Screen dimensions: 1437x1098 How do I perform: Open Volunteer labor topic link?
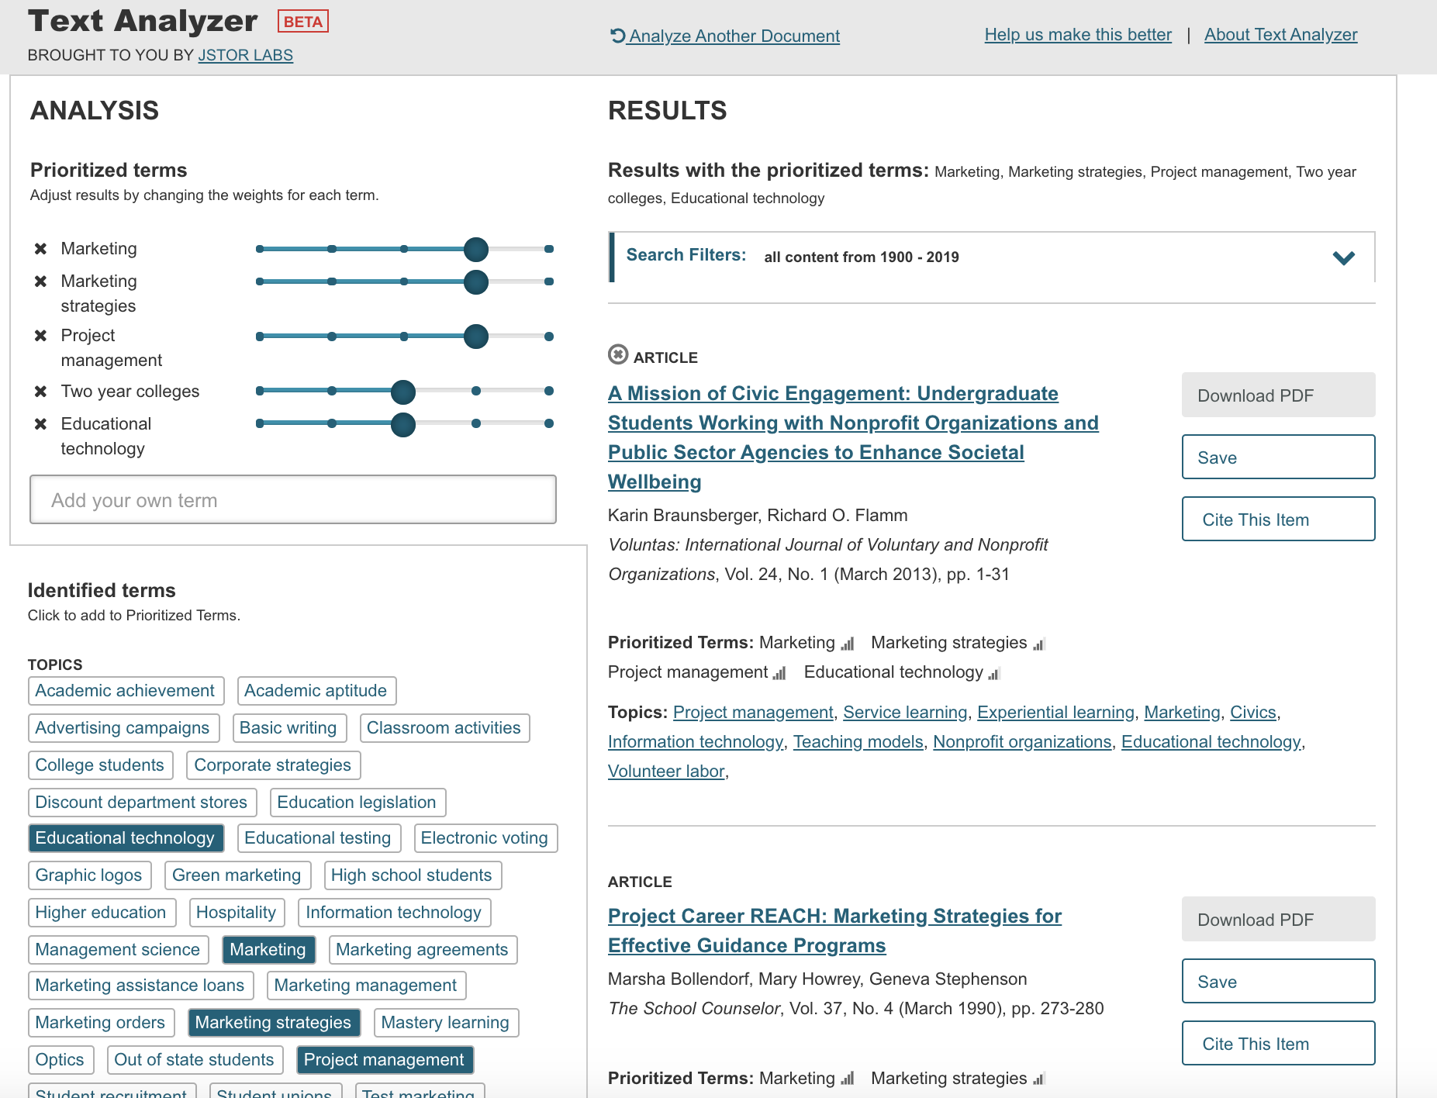(x=666, y=772)
